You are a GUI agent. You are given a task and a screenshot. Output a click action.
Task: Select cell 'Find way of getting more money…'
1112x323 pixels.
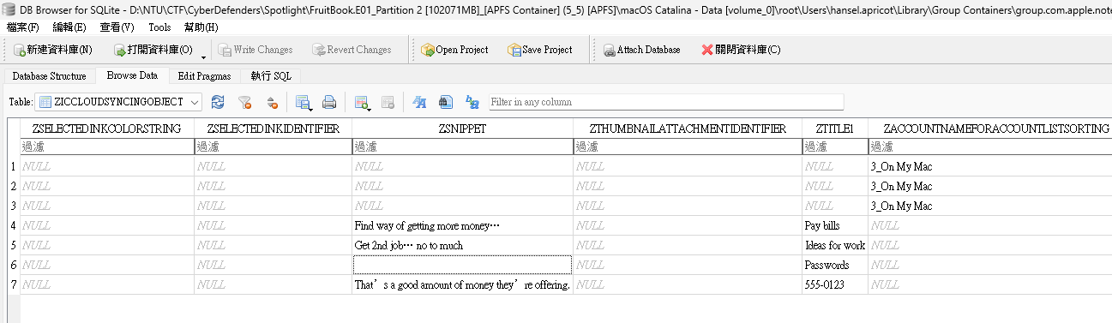pos(462,226)
